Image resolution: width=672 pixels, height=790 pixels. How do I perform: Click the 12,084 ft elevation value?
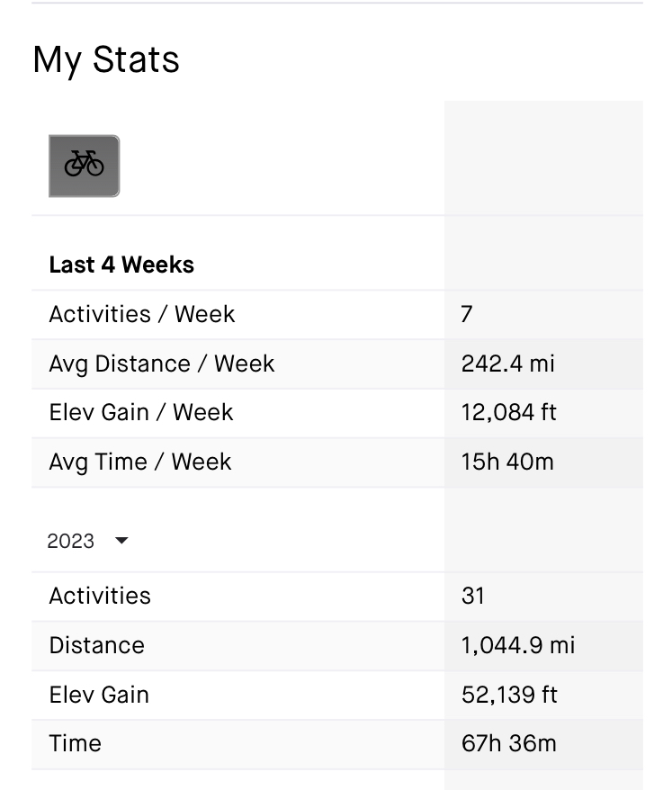click(x=509, y=413)
